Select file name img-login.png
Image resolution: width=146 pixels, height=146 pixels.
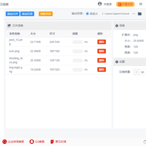pos(16,69)
